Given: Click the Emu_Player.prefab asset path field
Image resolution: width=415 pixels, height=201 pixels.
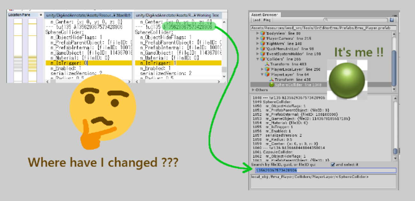Looking at the screenshot, I should [323, 28].
